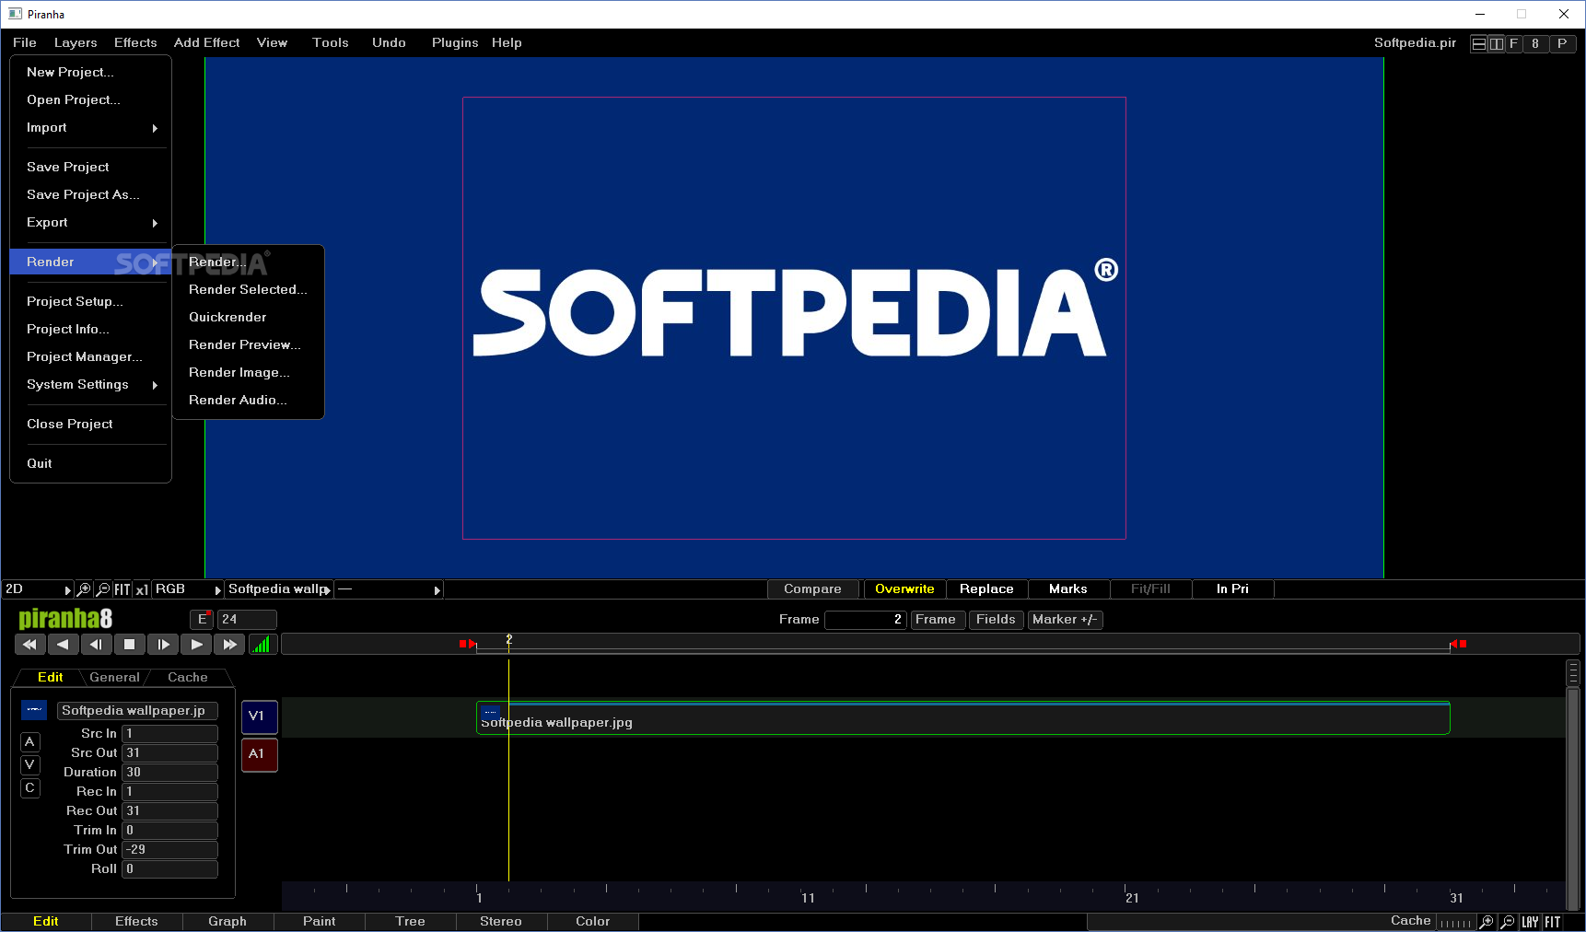Switch to horizontal split layout icon
Viewport: 1586px width, 932px height.
[1479, 43]
